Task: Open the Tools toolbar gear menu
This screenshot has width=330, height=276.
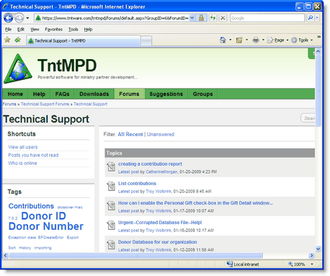Action: (302, 40)
